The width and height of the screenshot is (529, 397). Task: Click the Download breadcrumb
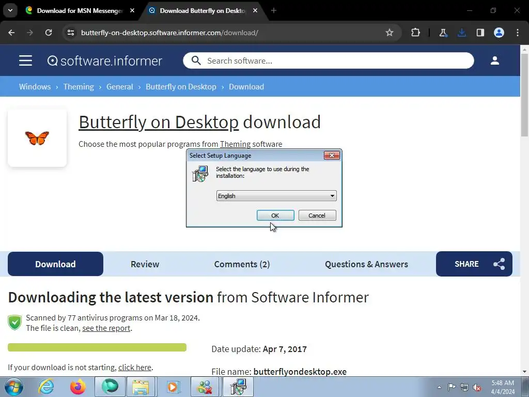tap(246, 87)
